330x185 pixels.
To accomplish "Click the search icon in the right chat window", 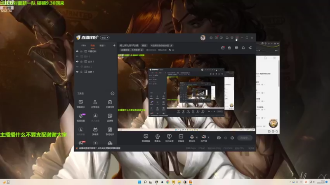I will click(277, 132).
